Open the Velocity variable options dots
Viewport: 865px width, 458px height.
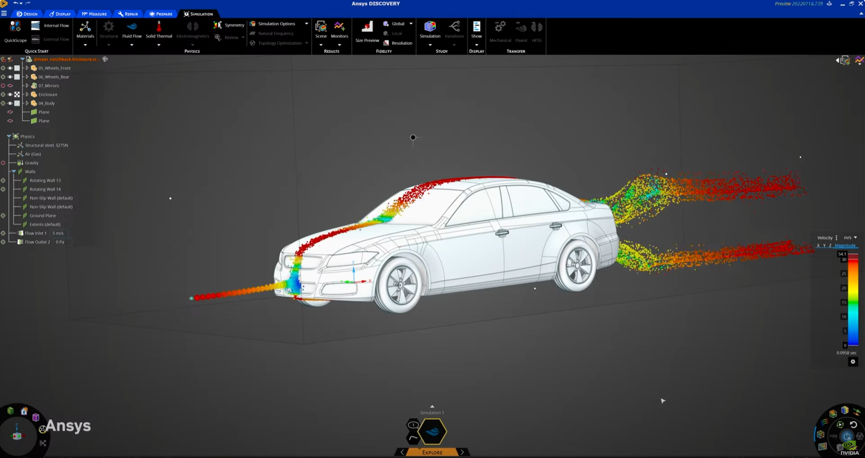836,238
